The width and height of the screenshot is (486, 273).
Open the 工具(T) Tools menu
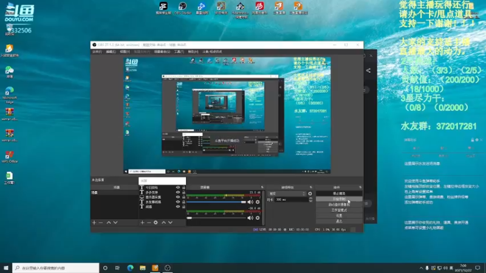click(x=179, y=52)
